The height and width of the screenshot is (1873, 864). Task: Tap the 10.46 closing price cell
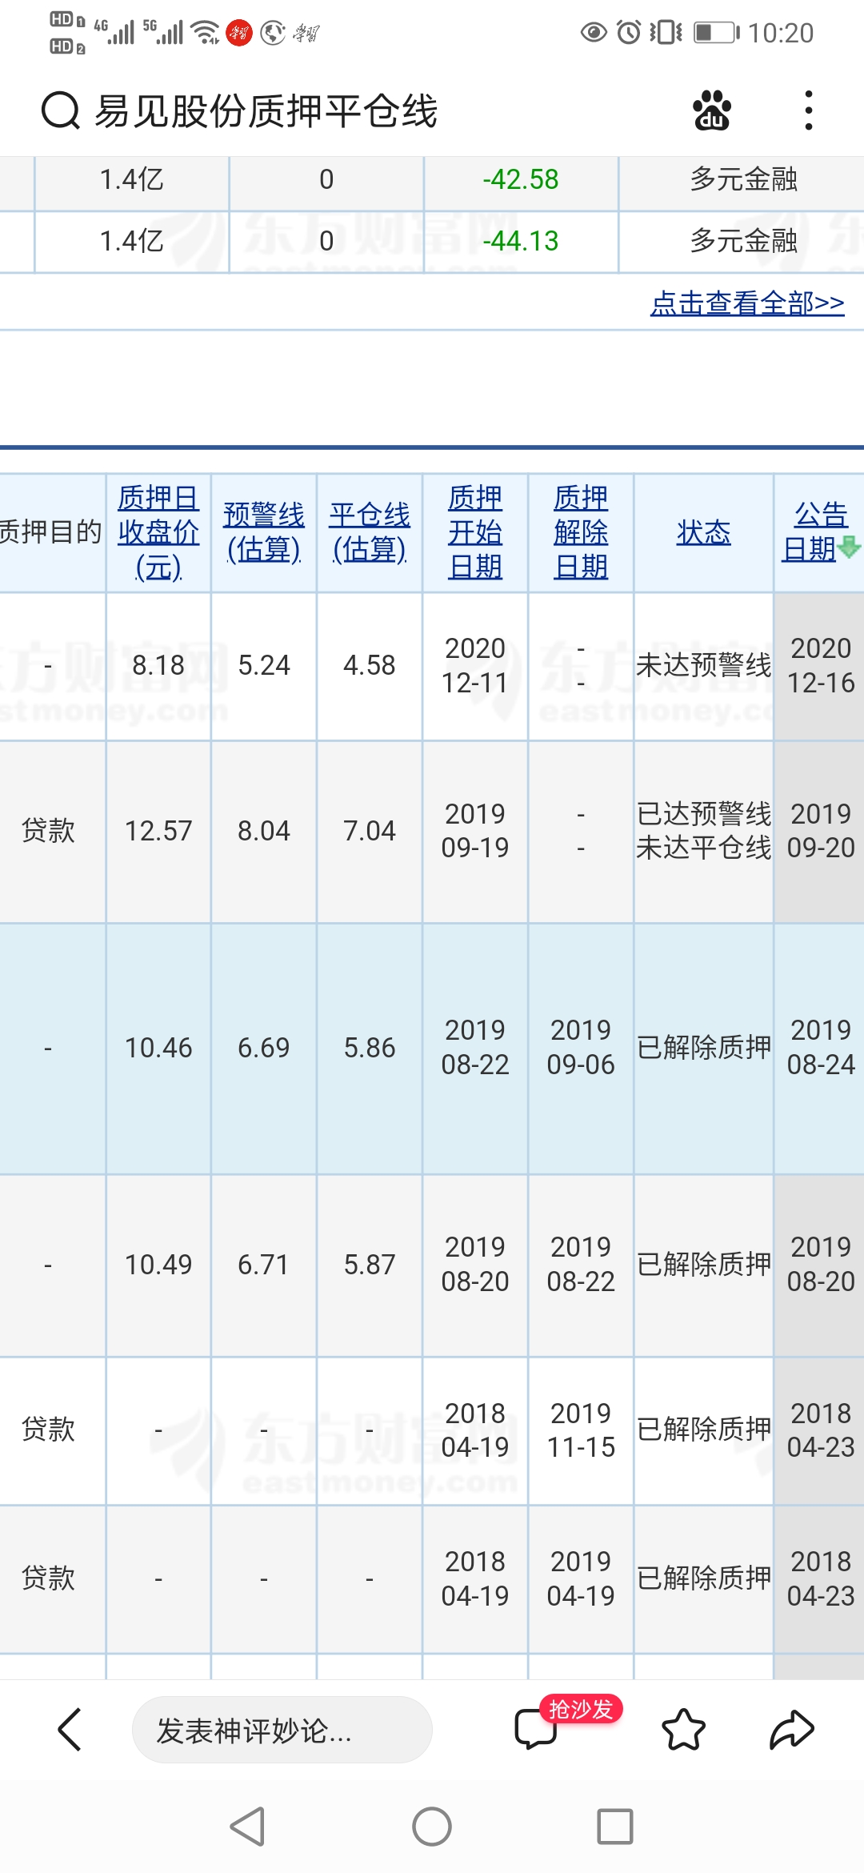click(x=158, y=1048)
